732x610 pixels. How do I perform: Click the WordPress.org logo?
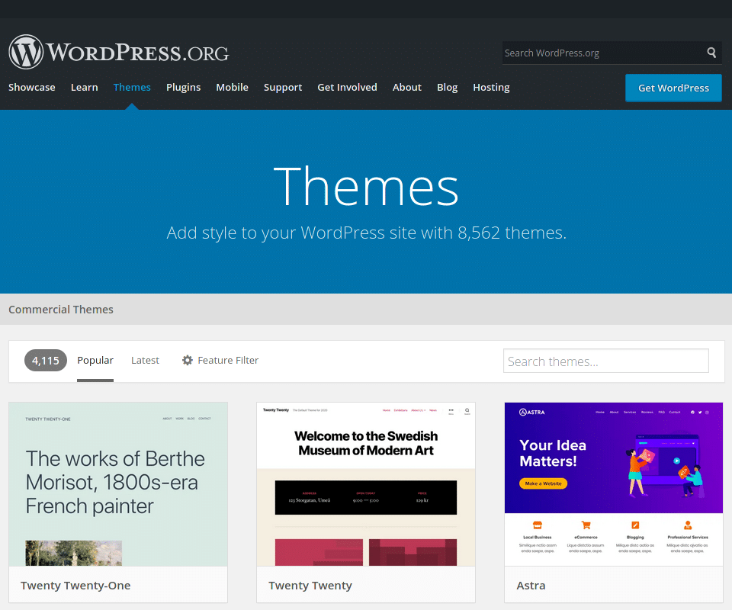click(x=118, y=51)
